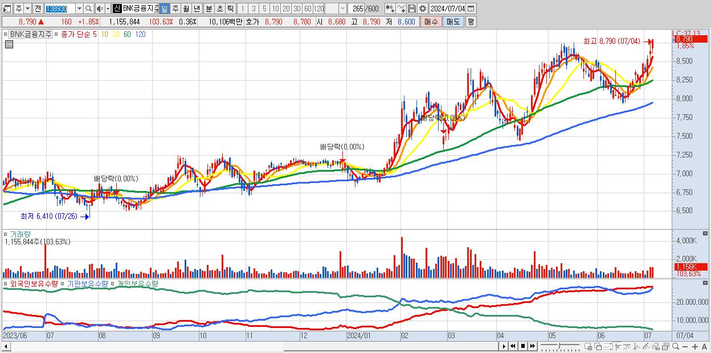Select the minute '분' period

click(209, 9)
